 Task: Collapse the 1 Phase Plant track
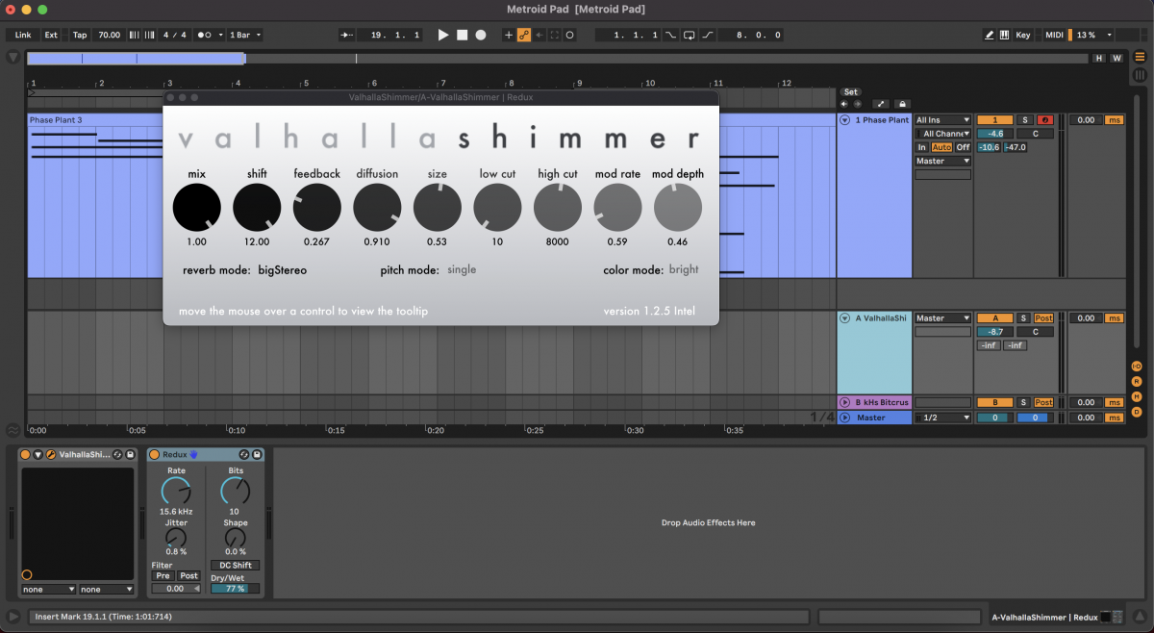845,120
